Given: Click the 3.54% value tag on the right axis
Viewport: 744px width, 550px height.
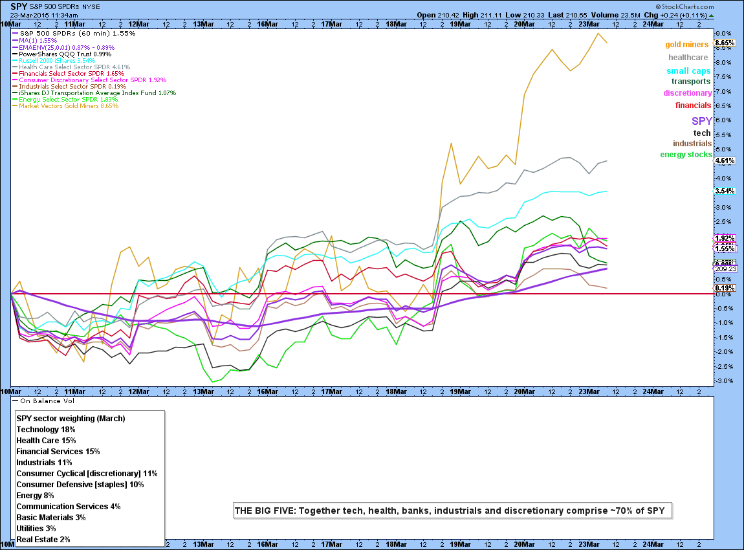Looking at the screenshot, I should click(725, 192).
